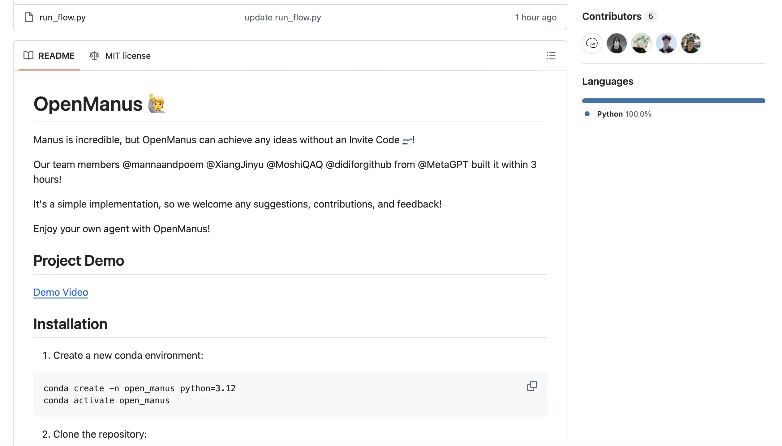Screen dimensions: 782x446
Task: Click the blue Python language bar
Action: (673, 101)
